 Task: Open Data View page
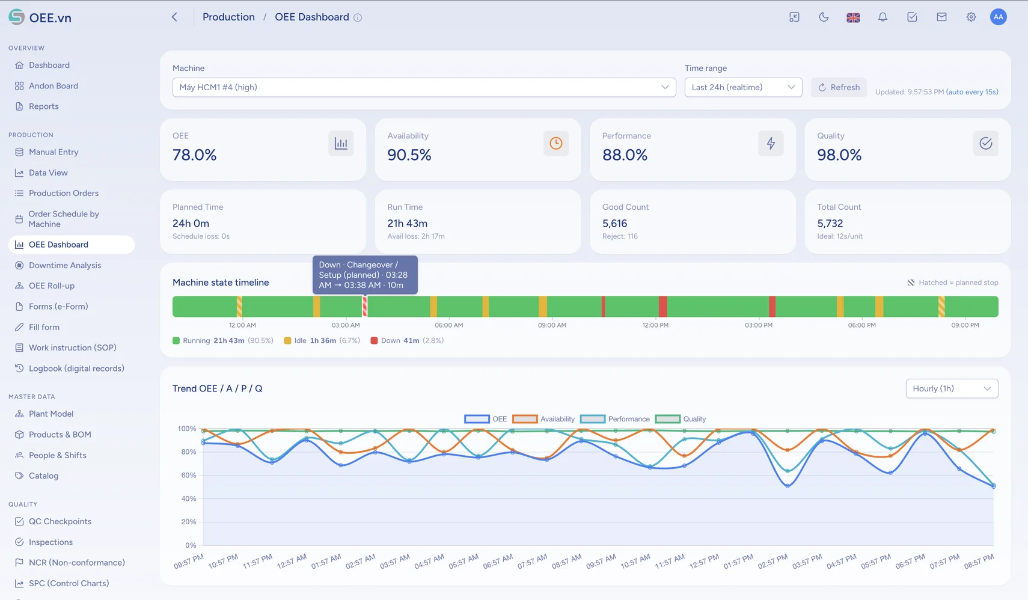click(72, 173)
